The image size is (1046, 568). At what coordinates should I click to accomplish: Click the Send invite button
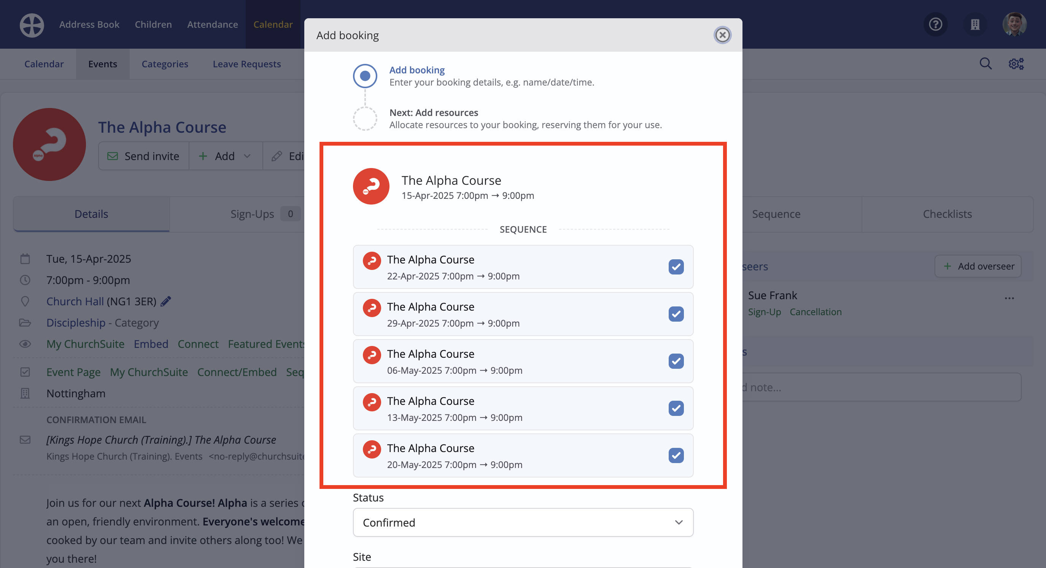point(144,156)
